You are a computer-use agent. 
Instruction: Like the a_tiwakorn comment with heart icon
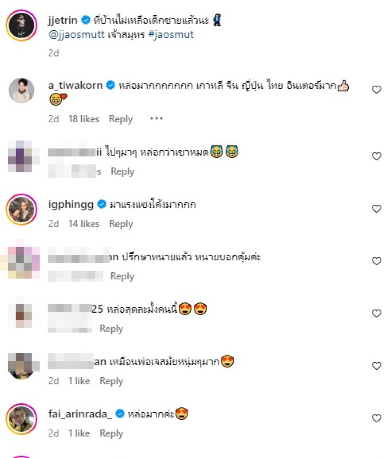point(377,90)
